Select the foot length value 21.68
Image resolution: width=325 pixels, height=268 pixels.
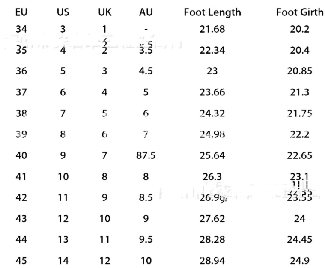pos(212,30)
